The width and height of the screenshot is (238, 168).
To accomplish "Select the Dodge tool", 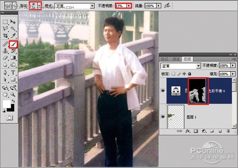I will (13, 65).
